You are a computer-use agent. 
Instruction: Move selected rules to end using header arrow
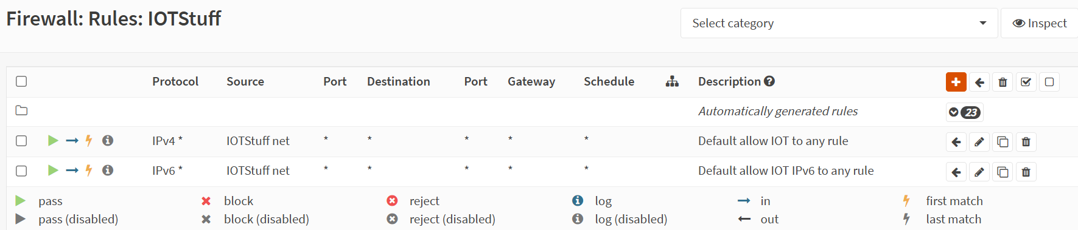[979, 82]
